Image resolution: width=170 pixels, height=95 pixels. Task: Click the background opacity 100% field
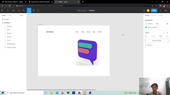(158, 24)
